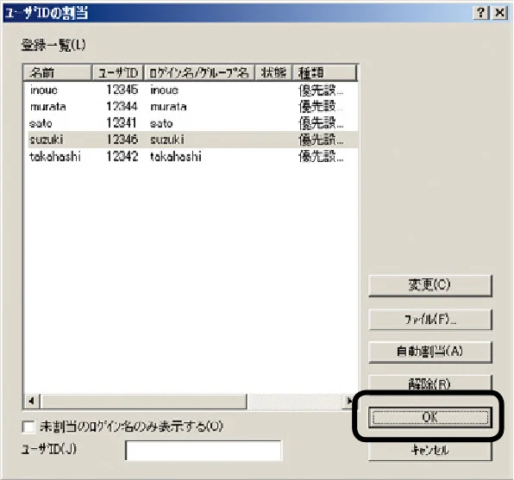This screenshot has width=514, height=480.
Task: Click the sato login name cell
Action: [161, 123]
